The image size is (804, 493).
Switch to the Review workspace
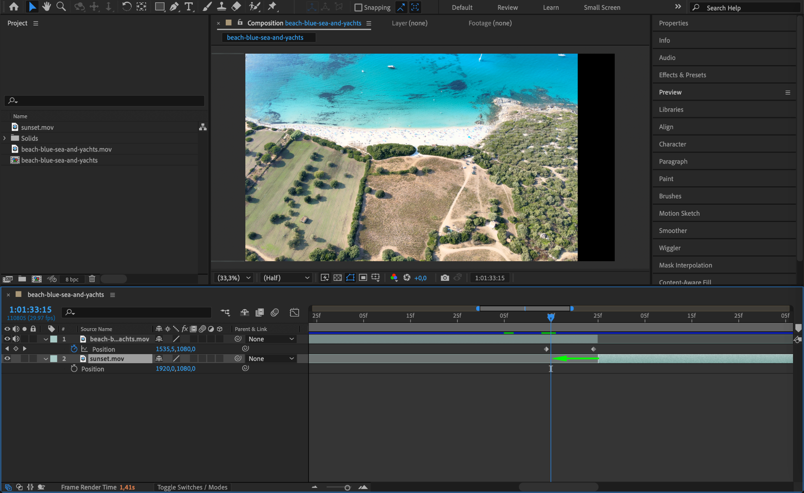click(507, 7)
